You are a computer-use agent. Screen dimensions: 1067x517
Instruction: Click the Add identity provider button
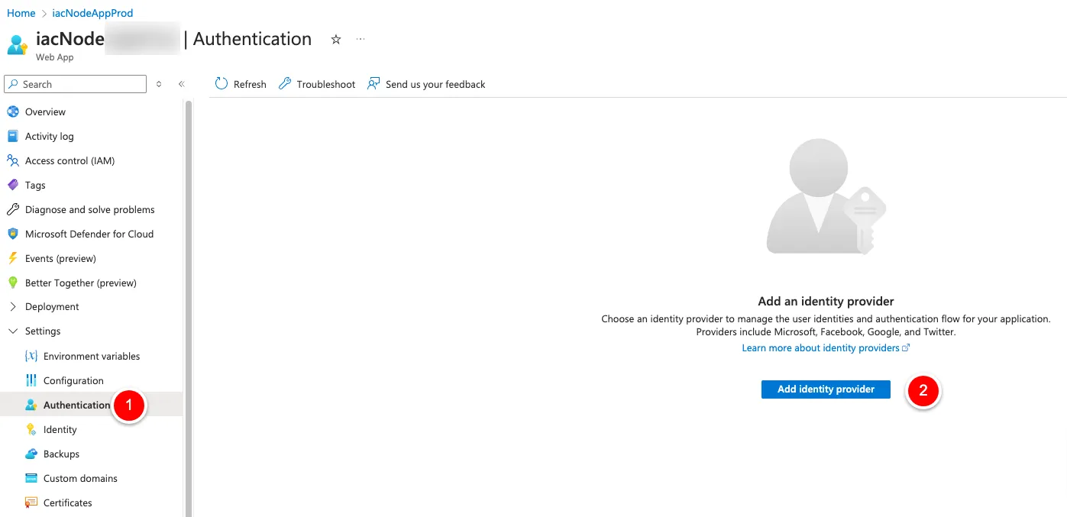[x=826, y=389]
